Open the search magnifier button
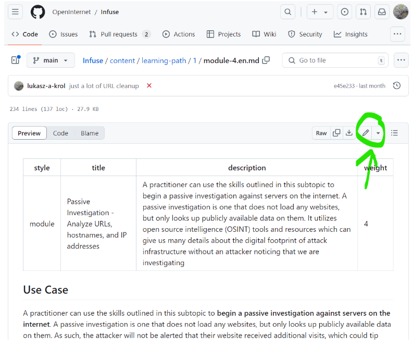The height and width of the screenshot is (347, 413). (287, 12)
